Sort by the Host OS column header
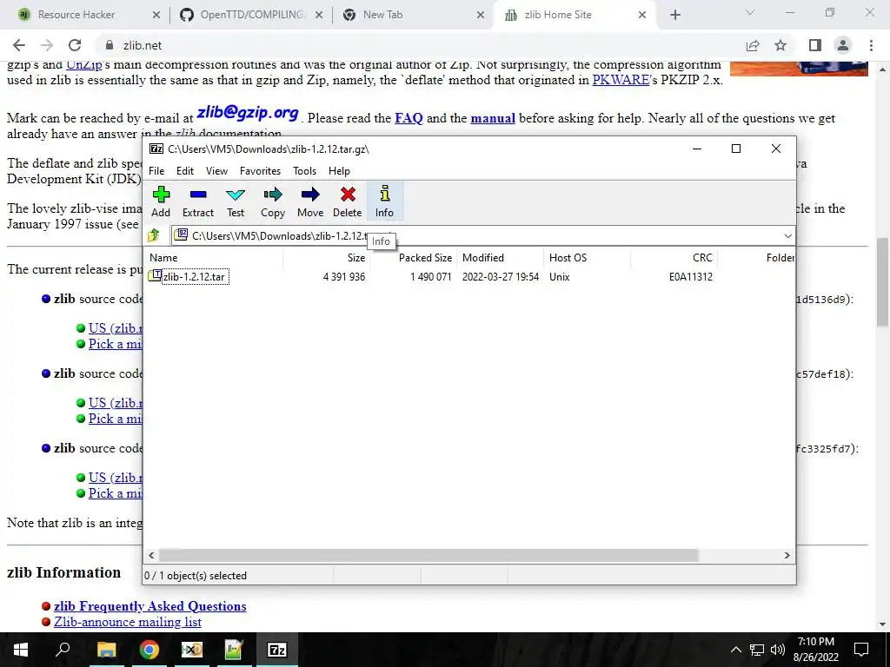 pyautogui.click(x=588, y=257)
